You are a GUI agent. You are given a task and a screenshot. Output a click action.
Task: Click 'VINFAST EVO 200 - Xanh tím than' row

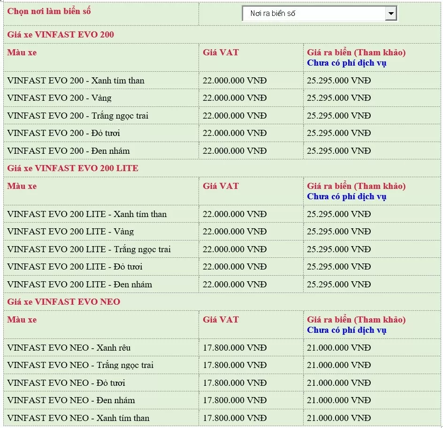76,81
